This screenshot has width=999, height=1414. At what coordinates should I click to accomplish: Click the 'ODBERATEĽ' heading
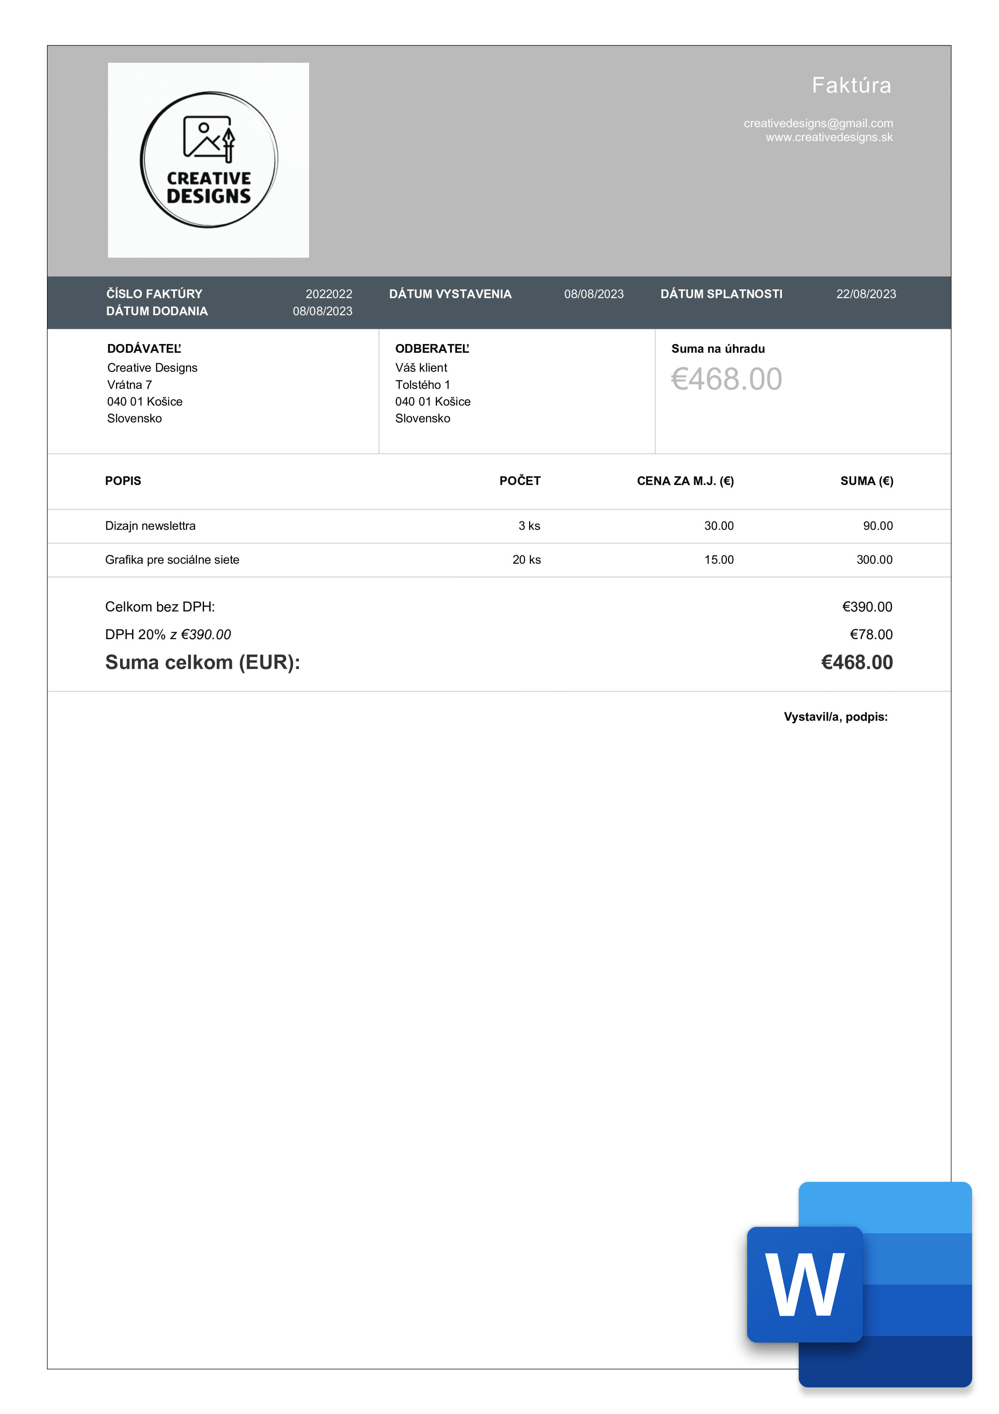click(x=432, y=349)
